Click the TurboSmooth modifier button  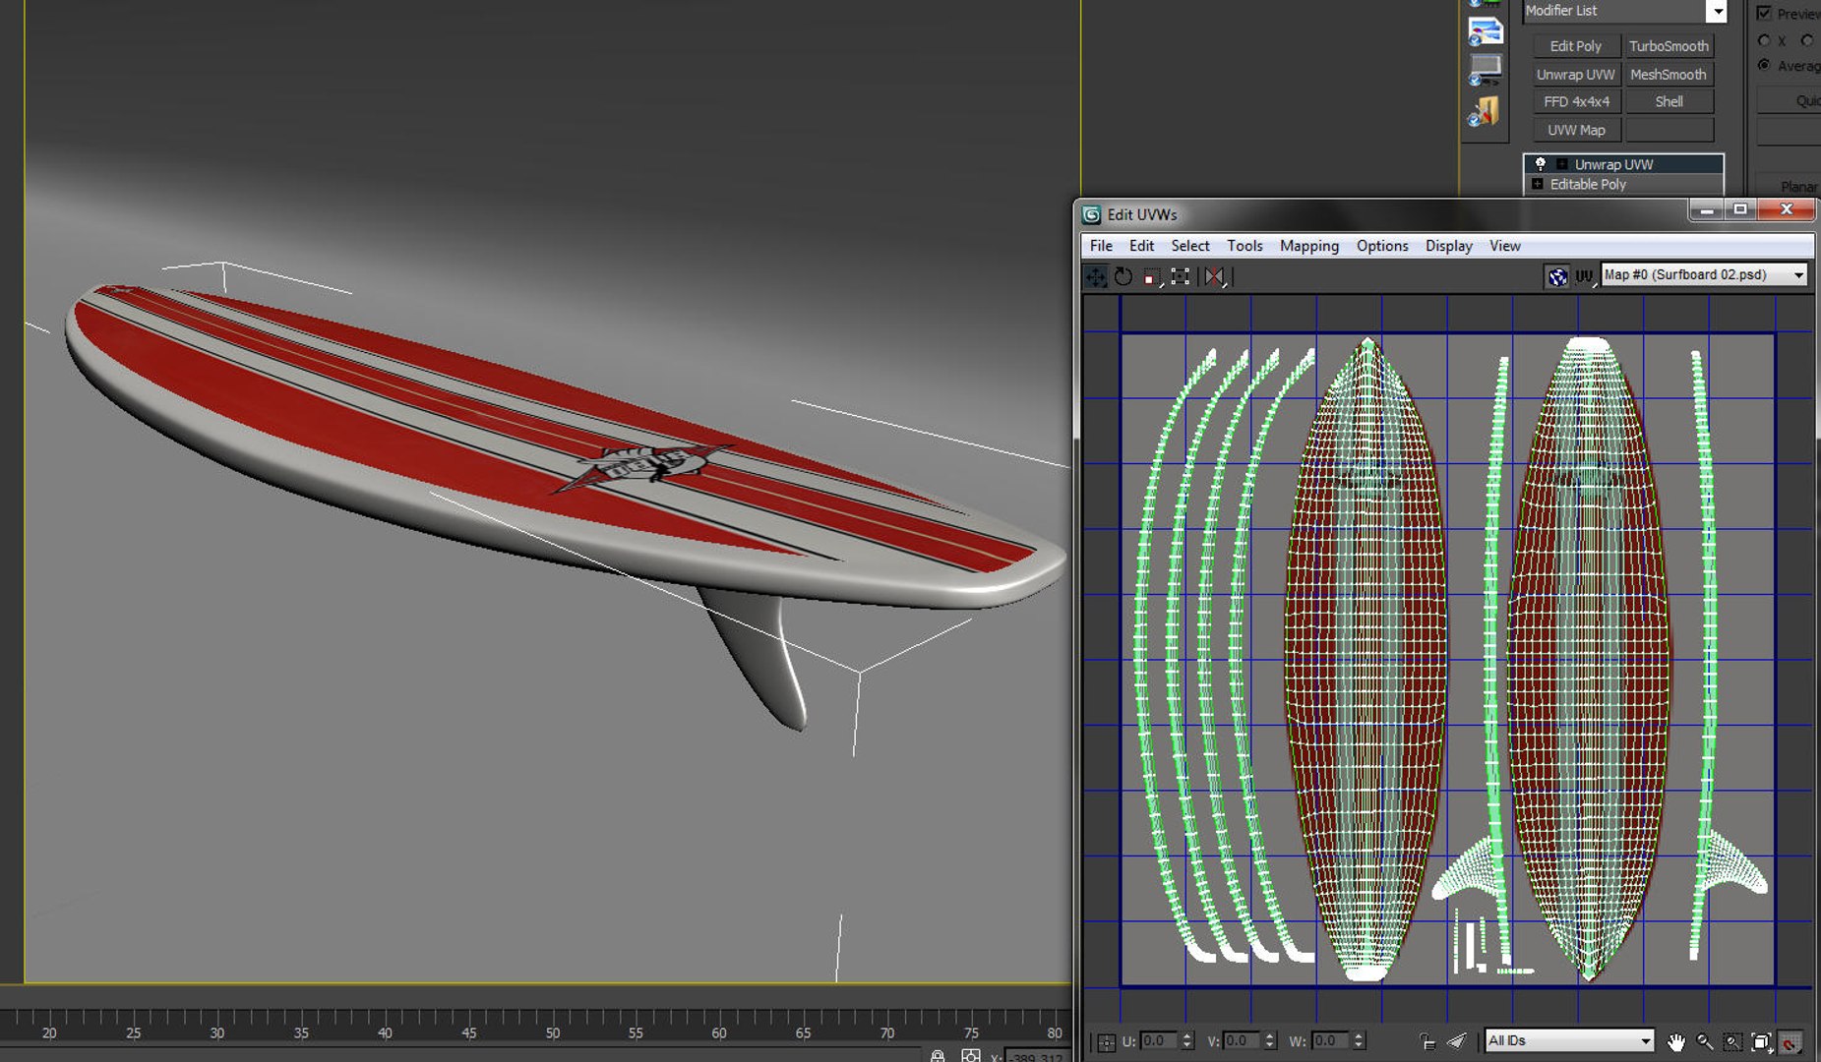pos(1669,46)
